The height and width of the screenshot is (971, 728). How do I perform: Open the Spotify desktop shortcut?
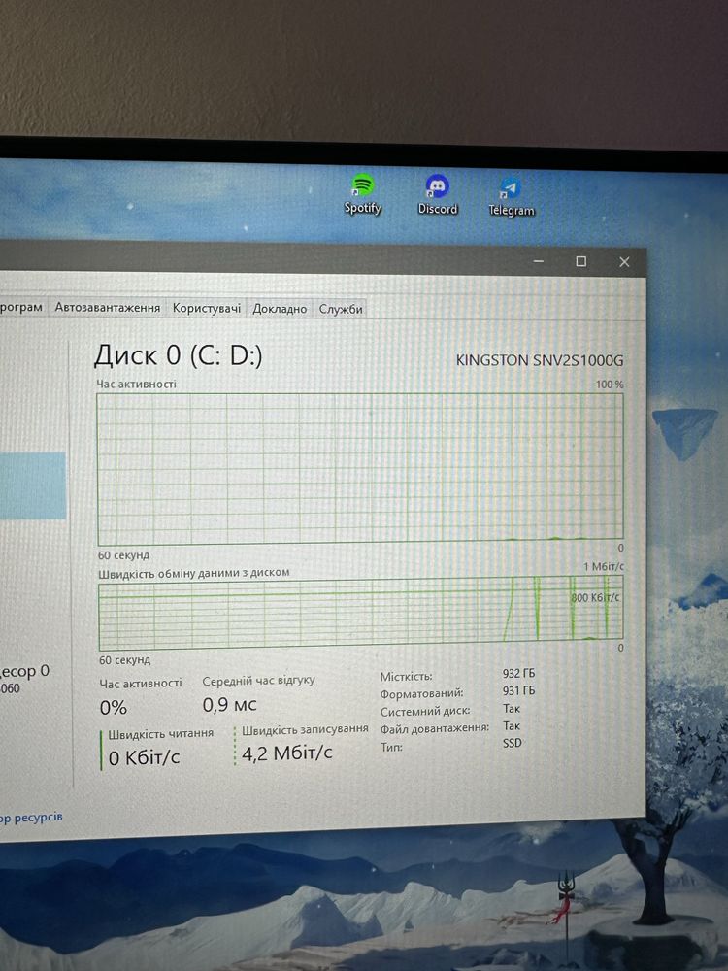click(x=363, y=194)
